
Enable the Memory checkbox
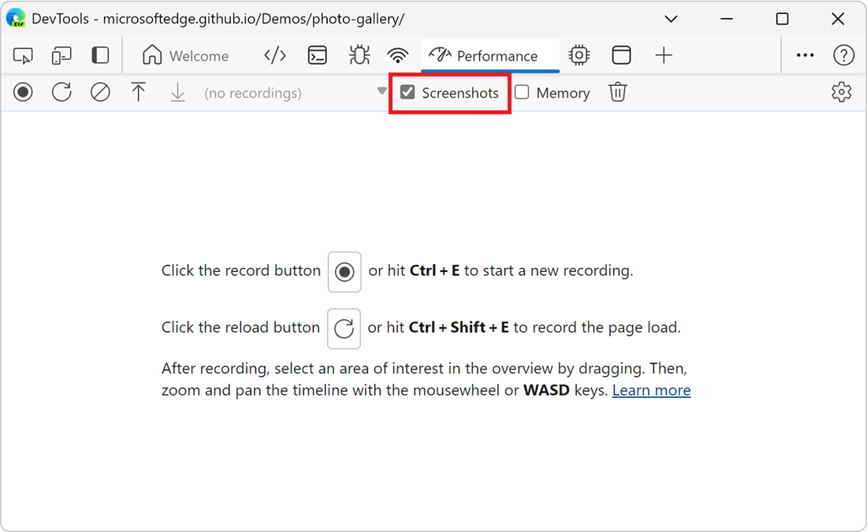tap(521, 92)
